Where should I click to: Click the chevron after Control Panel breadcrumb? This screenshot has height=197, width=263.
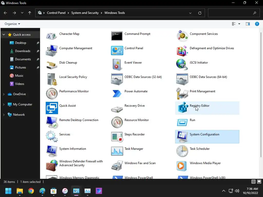tap(68, 13)
